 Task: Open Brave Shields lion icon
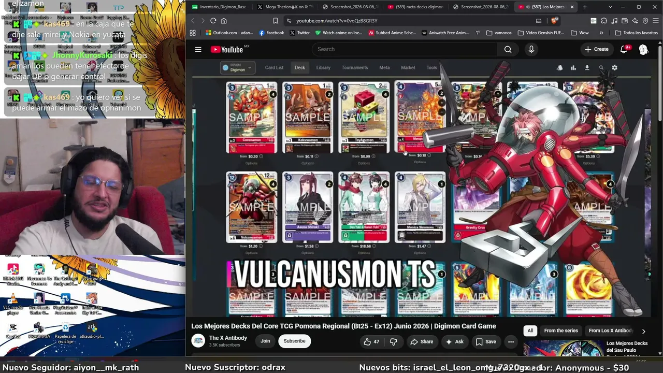pos(554,21)
